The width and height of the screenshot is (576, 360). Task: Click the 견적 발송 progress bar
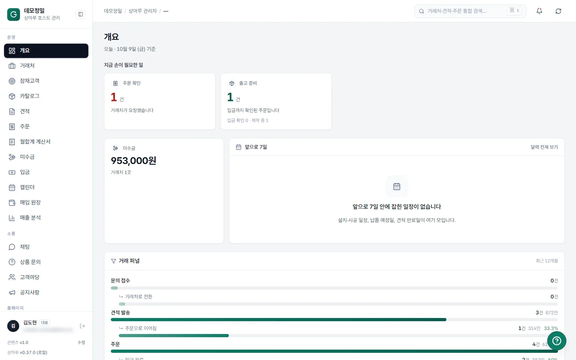coord(334,320)
